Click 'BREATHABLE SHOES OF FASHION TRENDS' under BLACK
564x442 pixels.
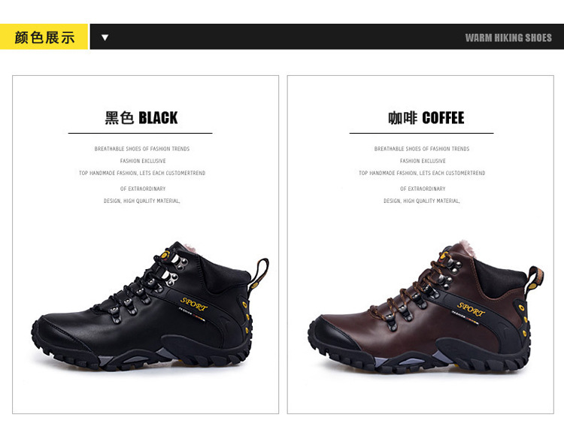coord(141,149)
